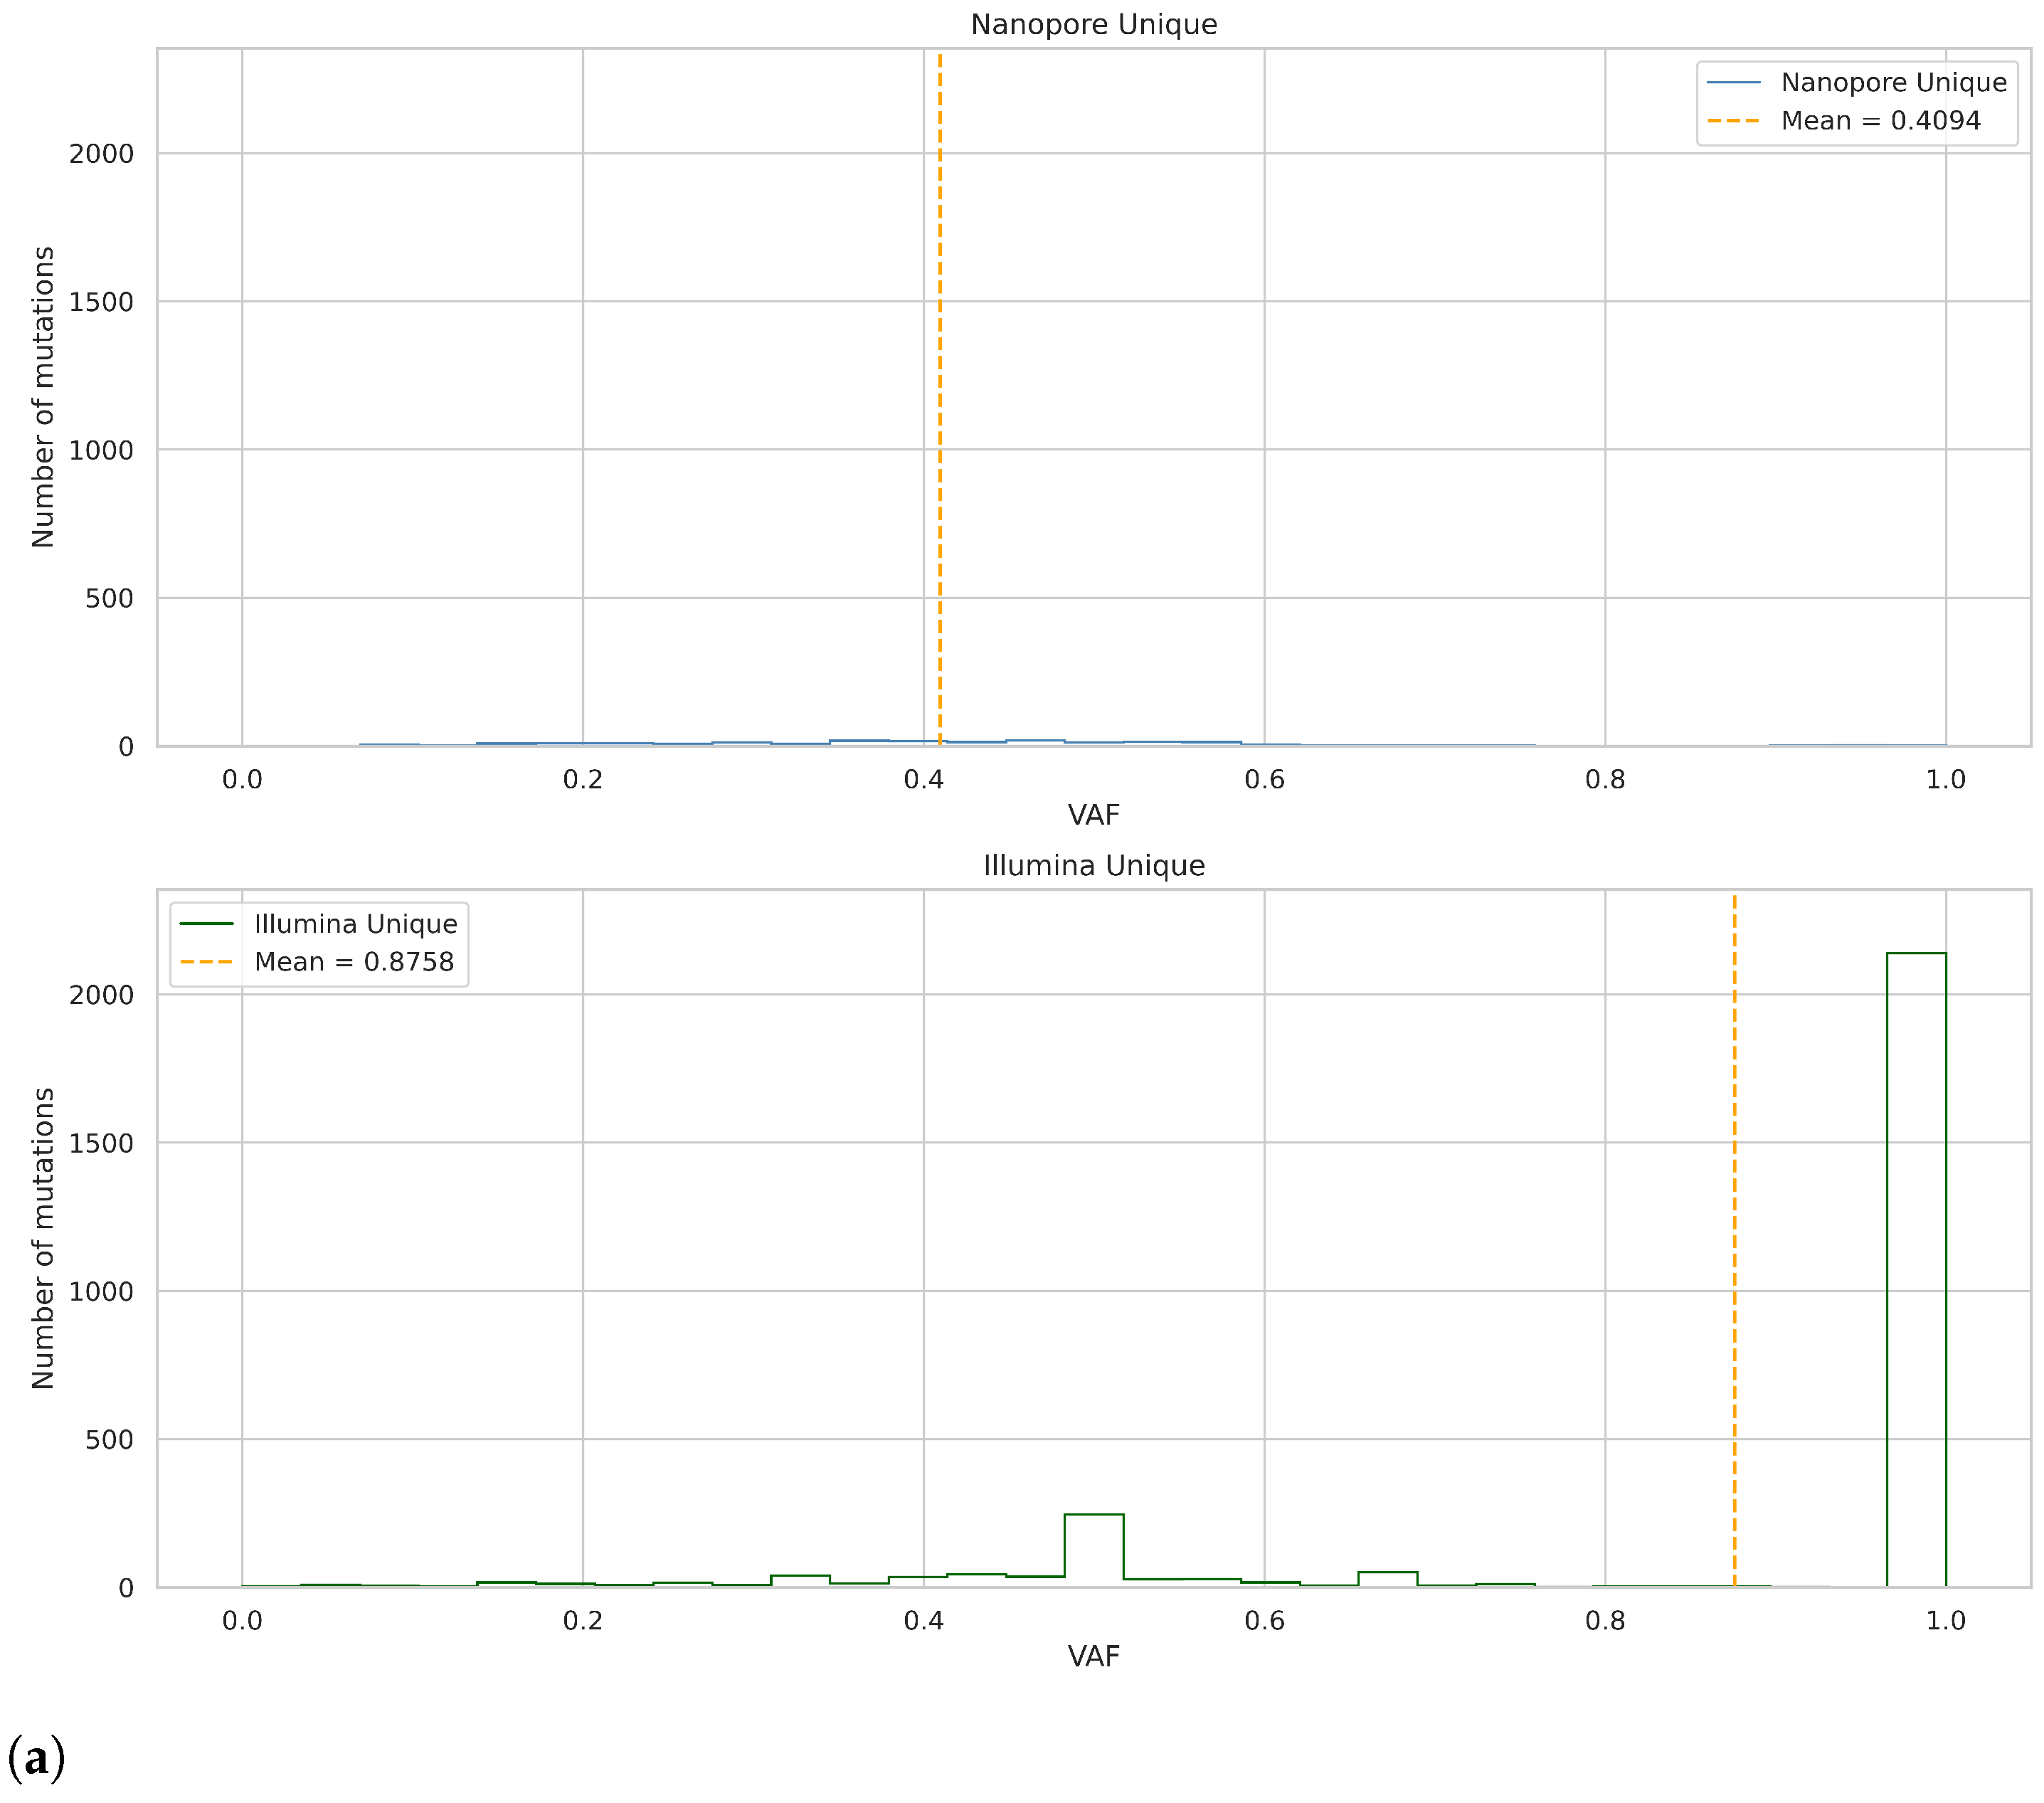Click the 500 y-axis tick in Nanopore chart
This screenshot has height=1803, width=2044.
(x=109, y=599)
